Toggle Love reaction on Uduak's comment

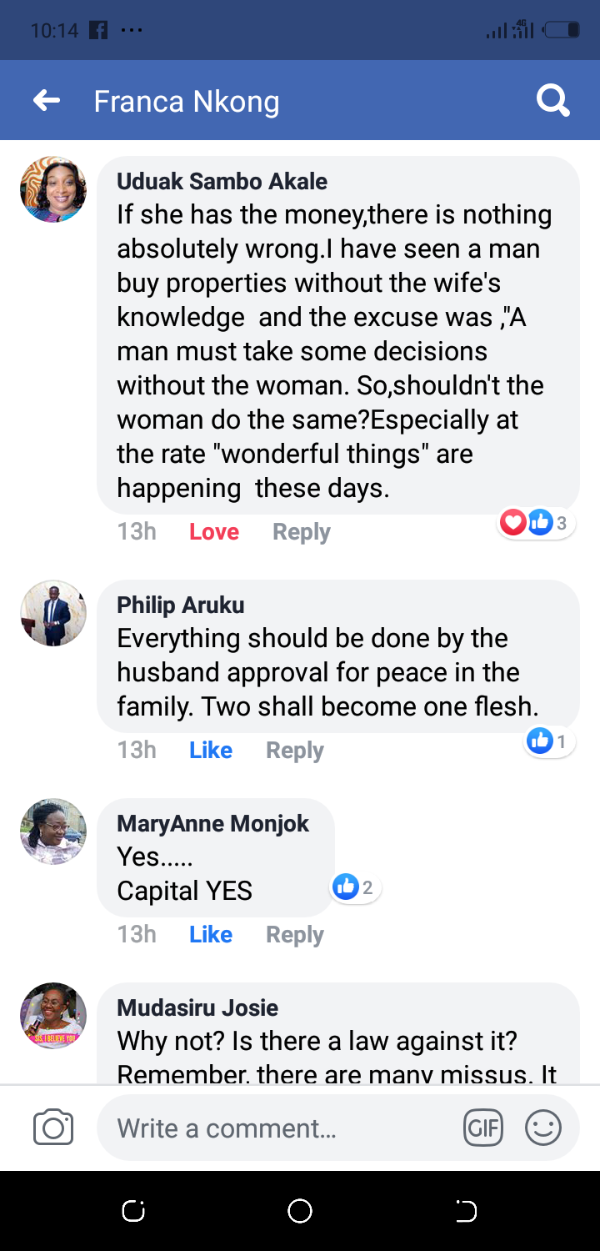point(214,532)
